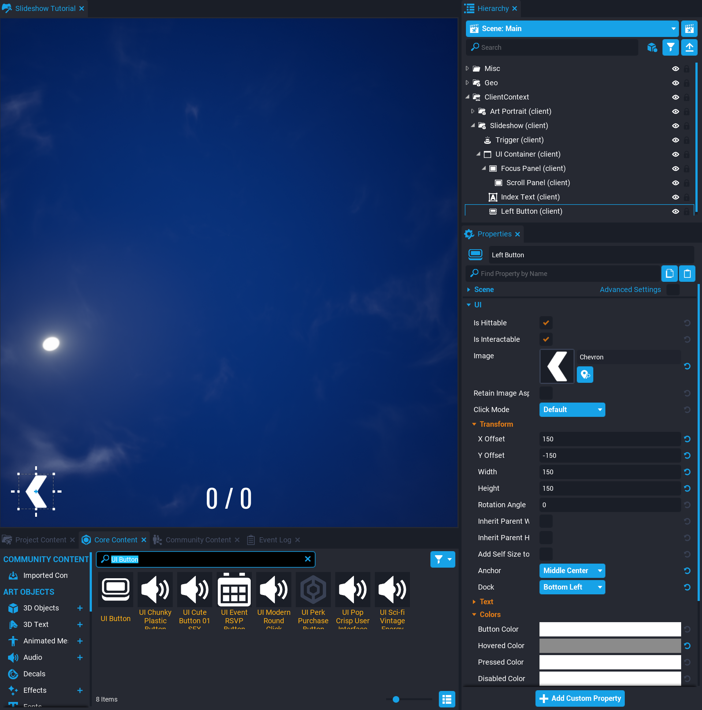Click the UI Button asset icon
Viewport: 702px width, 710px height.
pyautogui.click(x=115, y=590)
